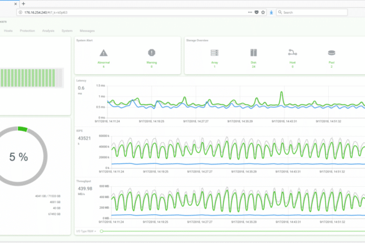Viewport: 365px width, 243px height.
Task: Click the 4001 GB capacity value
Action: tap(55, 202)
